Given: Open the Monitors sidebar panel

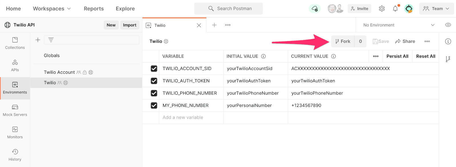Looking at the screenshot, I should tap(15, 133).
